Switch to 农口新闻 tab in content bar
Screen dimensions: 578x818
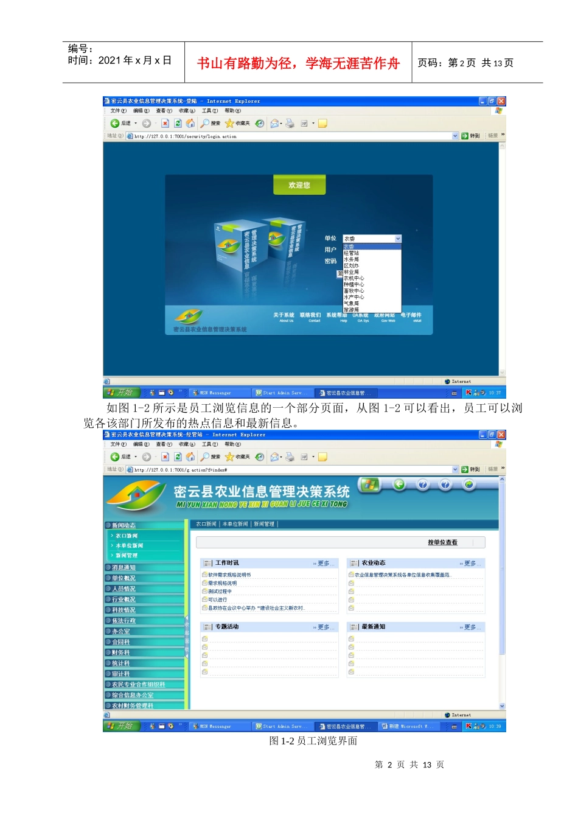(206, 524)
